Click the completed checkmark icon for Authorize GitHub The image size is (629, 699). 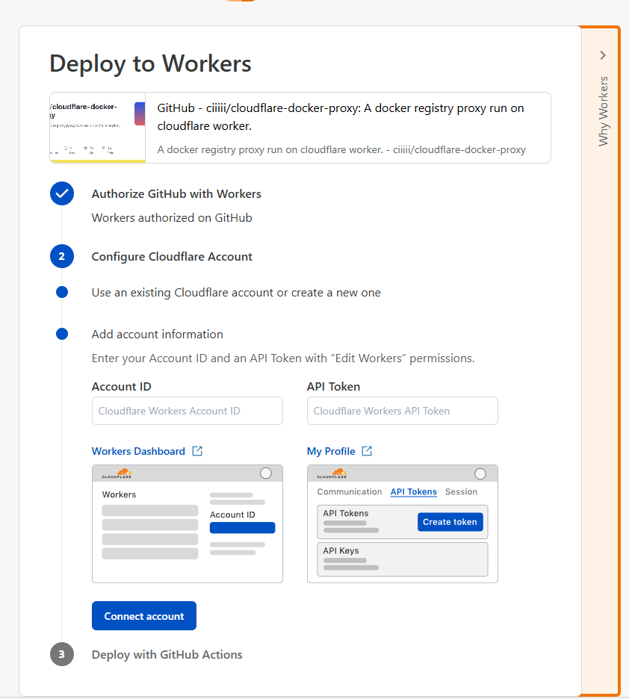click(x=62, y=193)
